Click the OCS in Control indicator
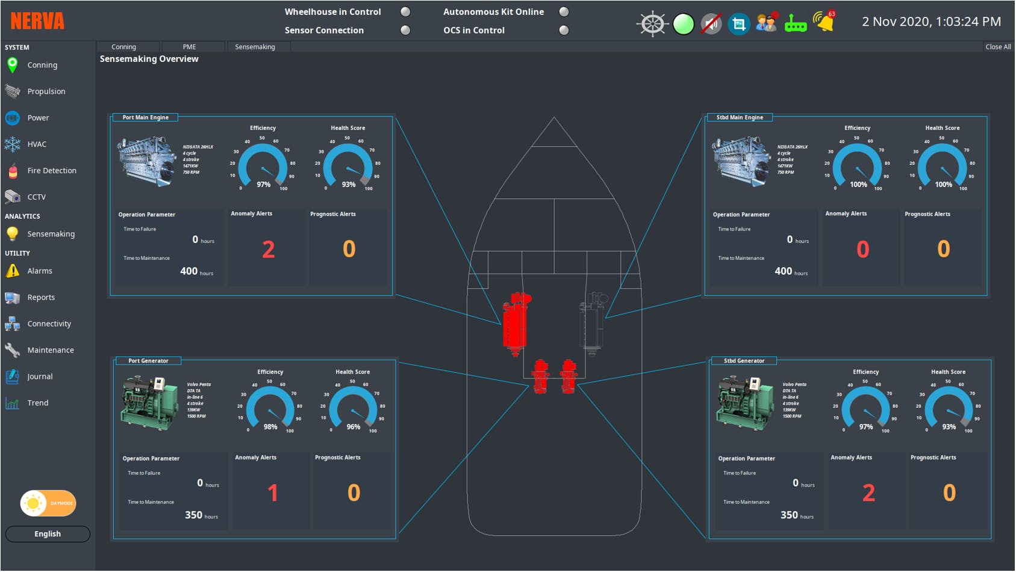The width and height of the screenshot is (1016, 572). tap(564, 30)
